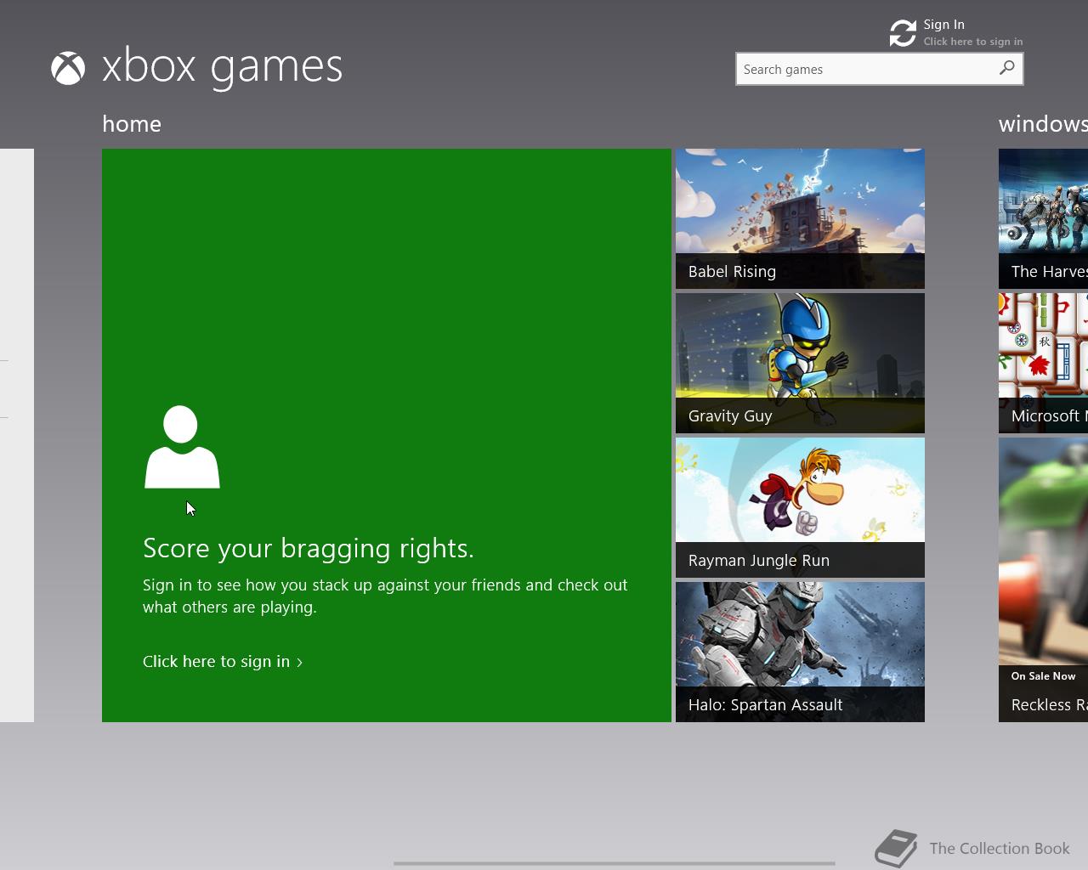Click the 'On Sale Now' badge

pyautogui.click(x=1043, y=676)
